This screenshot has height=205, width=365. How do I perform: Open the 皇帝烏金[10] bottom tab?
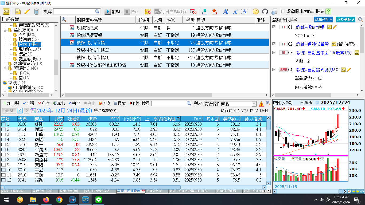68,191
